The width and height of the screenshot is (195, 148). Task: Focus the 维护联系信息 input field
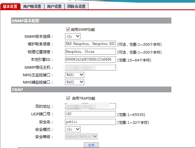pos(90,44)
